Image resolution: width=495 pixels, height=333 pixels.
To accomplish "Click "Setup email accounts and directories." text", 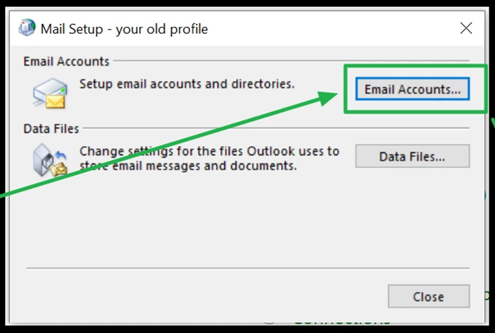I will (187, 84).
